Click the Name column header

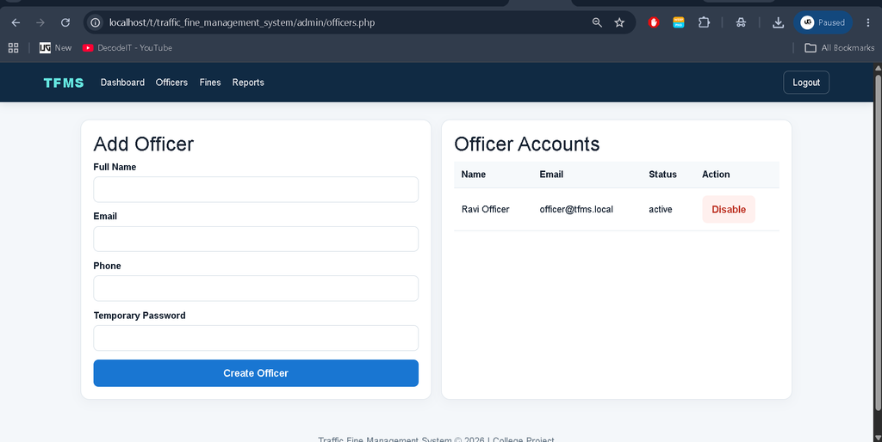(x=474, y=175)
